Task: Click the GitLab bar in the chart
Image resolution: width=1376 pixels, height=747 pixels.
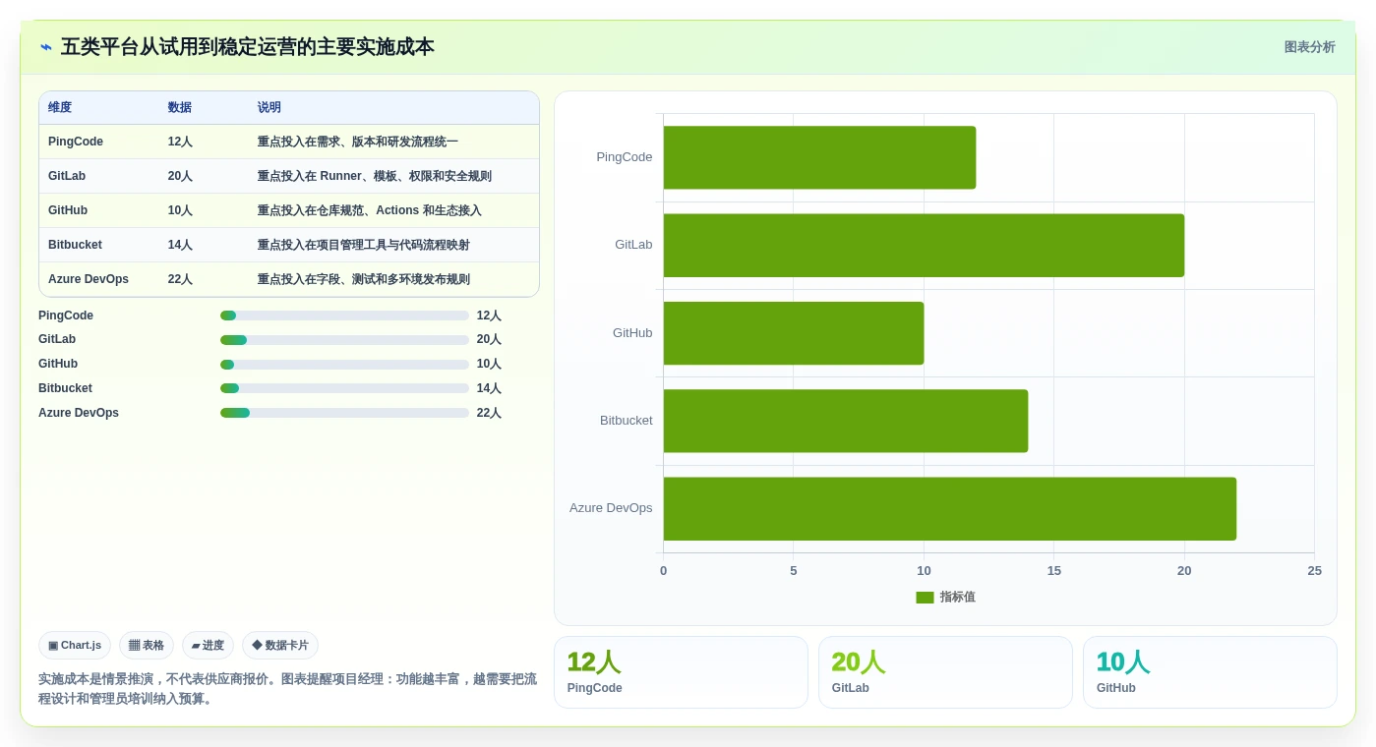Action: [x=924, y=246]
